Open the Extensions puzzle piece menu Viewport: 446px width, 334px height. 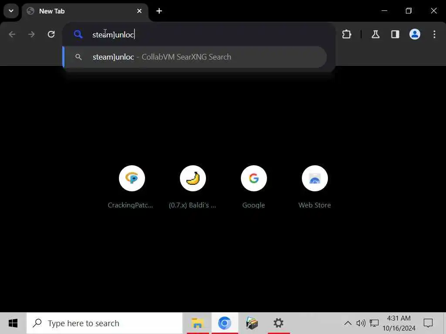click(x=346, y=34)
